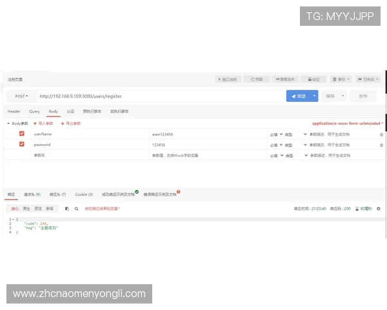This screenshot has width=387, height=310.
Task: Delete the userName parameter row icon
Action: tap(381, 134)
